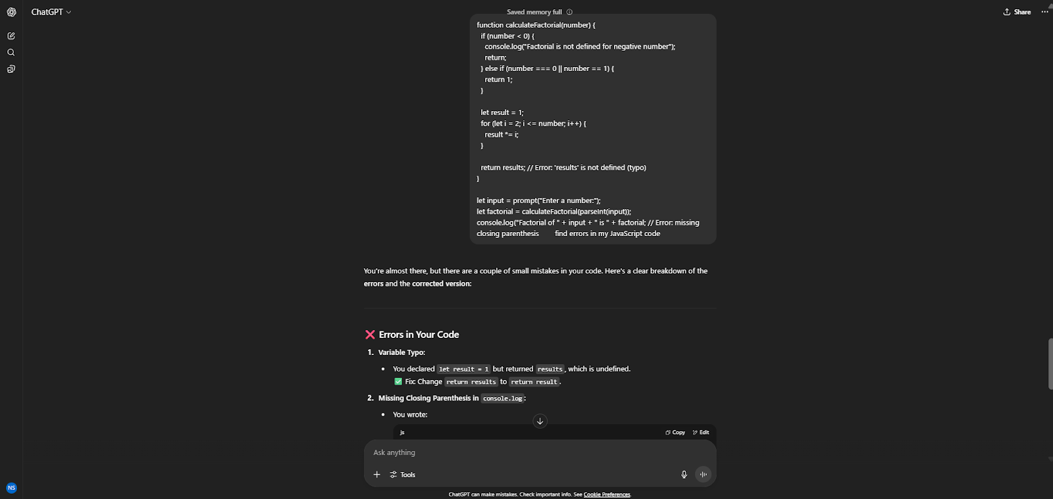Screen dimensions: 1053x499
Task: Expand the ChatGPT model selector dropdown
Action: coord(51,12)
